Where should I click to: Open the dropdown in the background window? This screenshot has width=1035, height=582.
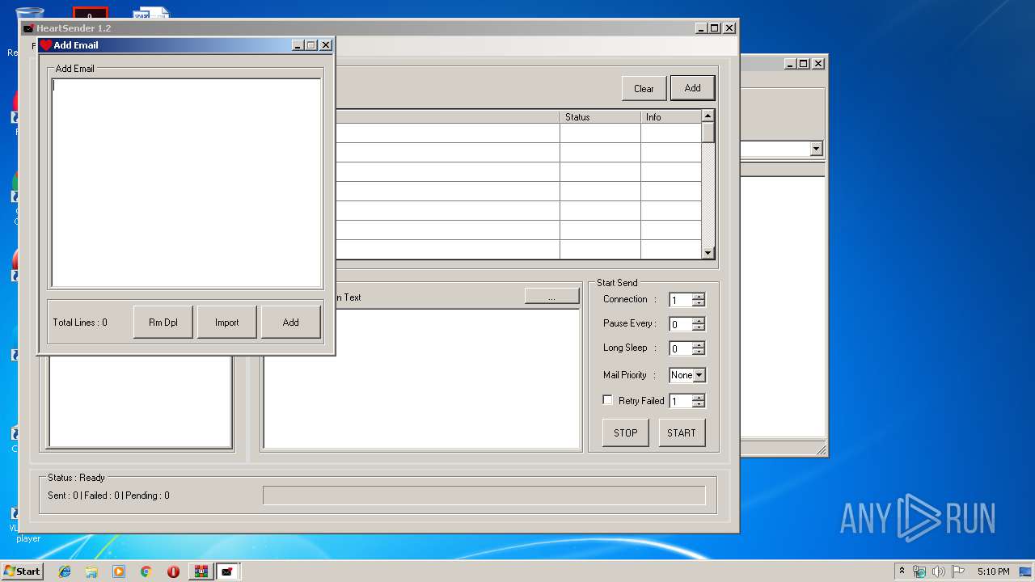(816, 149)
